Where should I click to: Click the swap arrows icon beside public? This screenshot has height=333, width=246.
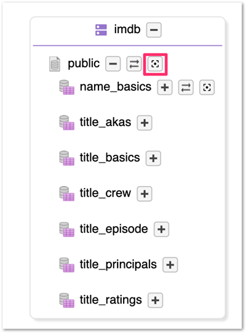click(134, 64)
